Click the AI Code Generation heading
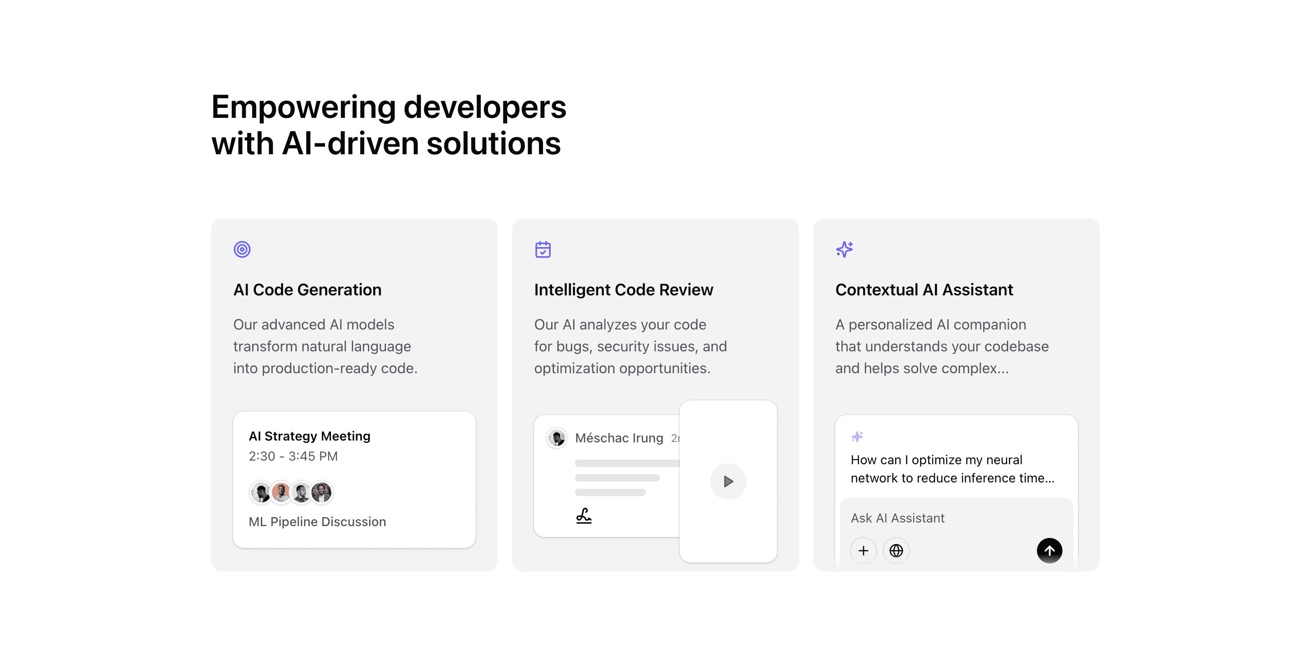This screenshot has height=659, width=1311. (307, 289)
